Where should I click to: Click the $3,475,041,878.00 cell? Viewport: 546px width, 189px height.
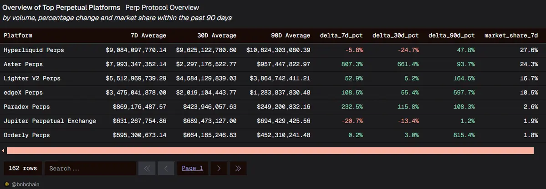coord(136,93)
